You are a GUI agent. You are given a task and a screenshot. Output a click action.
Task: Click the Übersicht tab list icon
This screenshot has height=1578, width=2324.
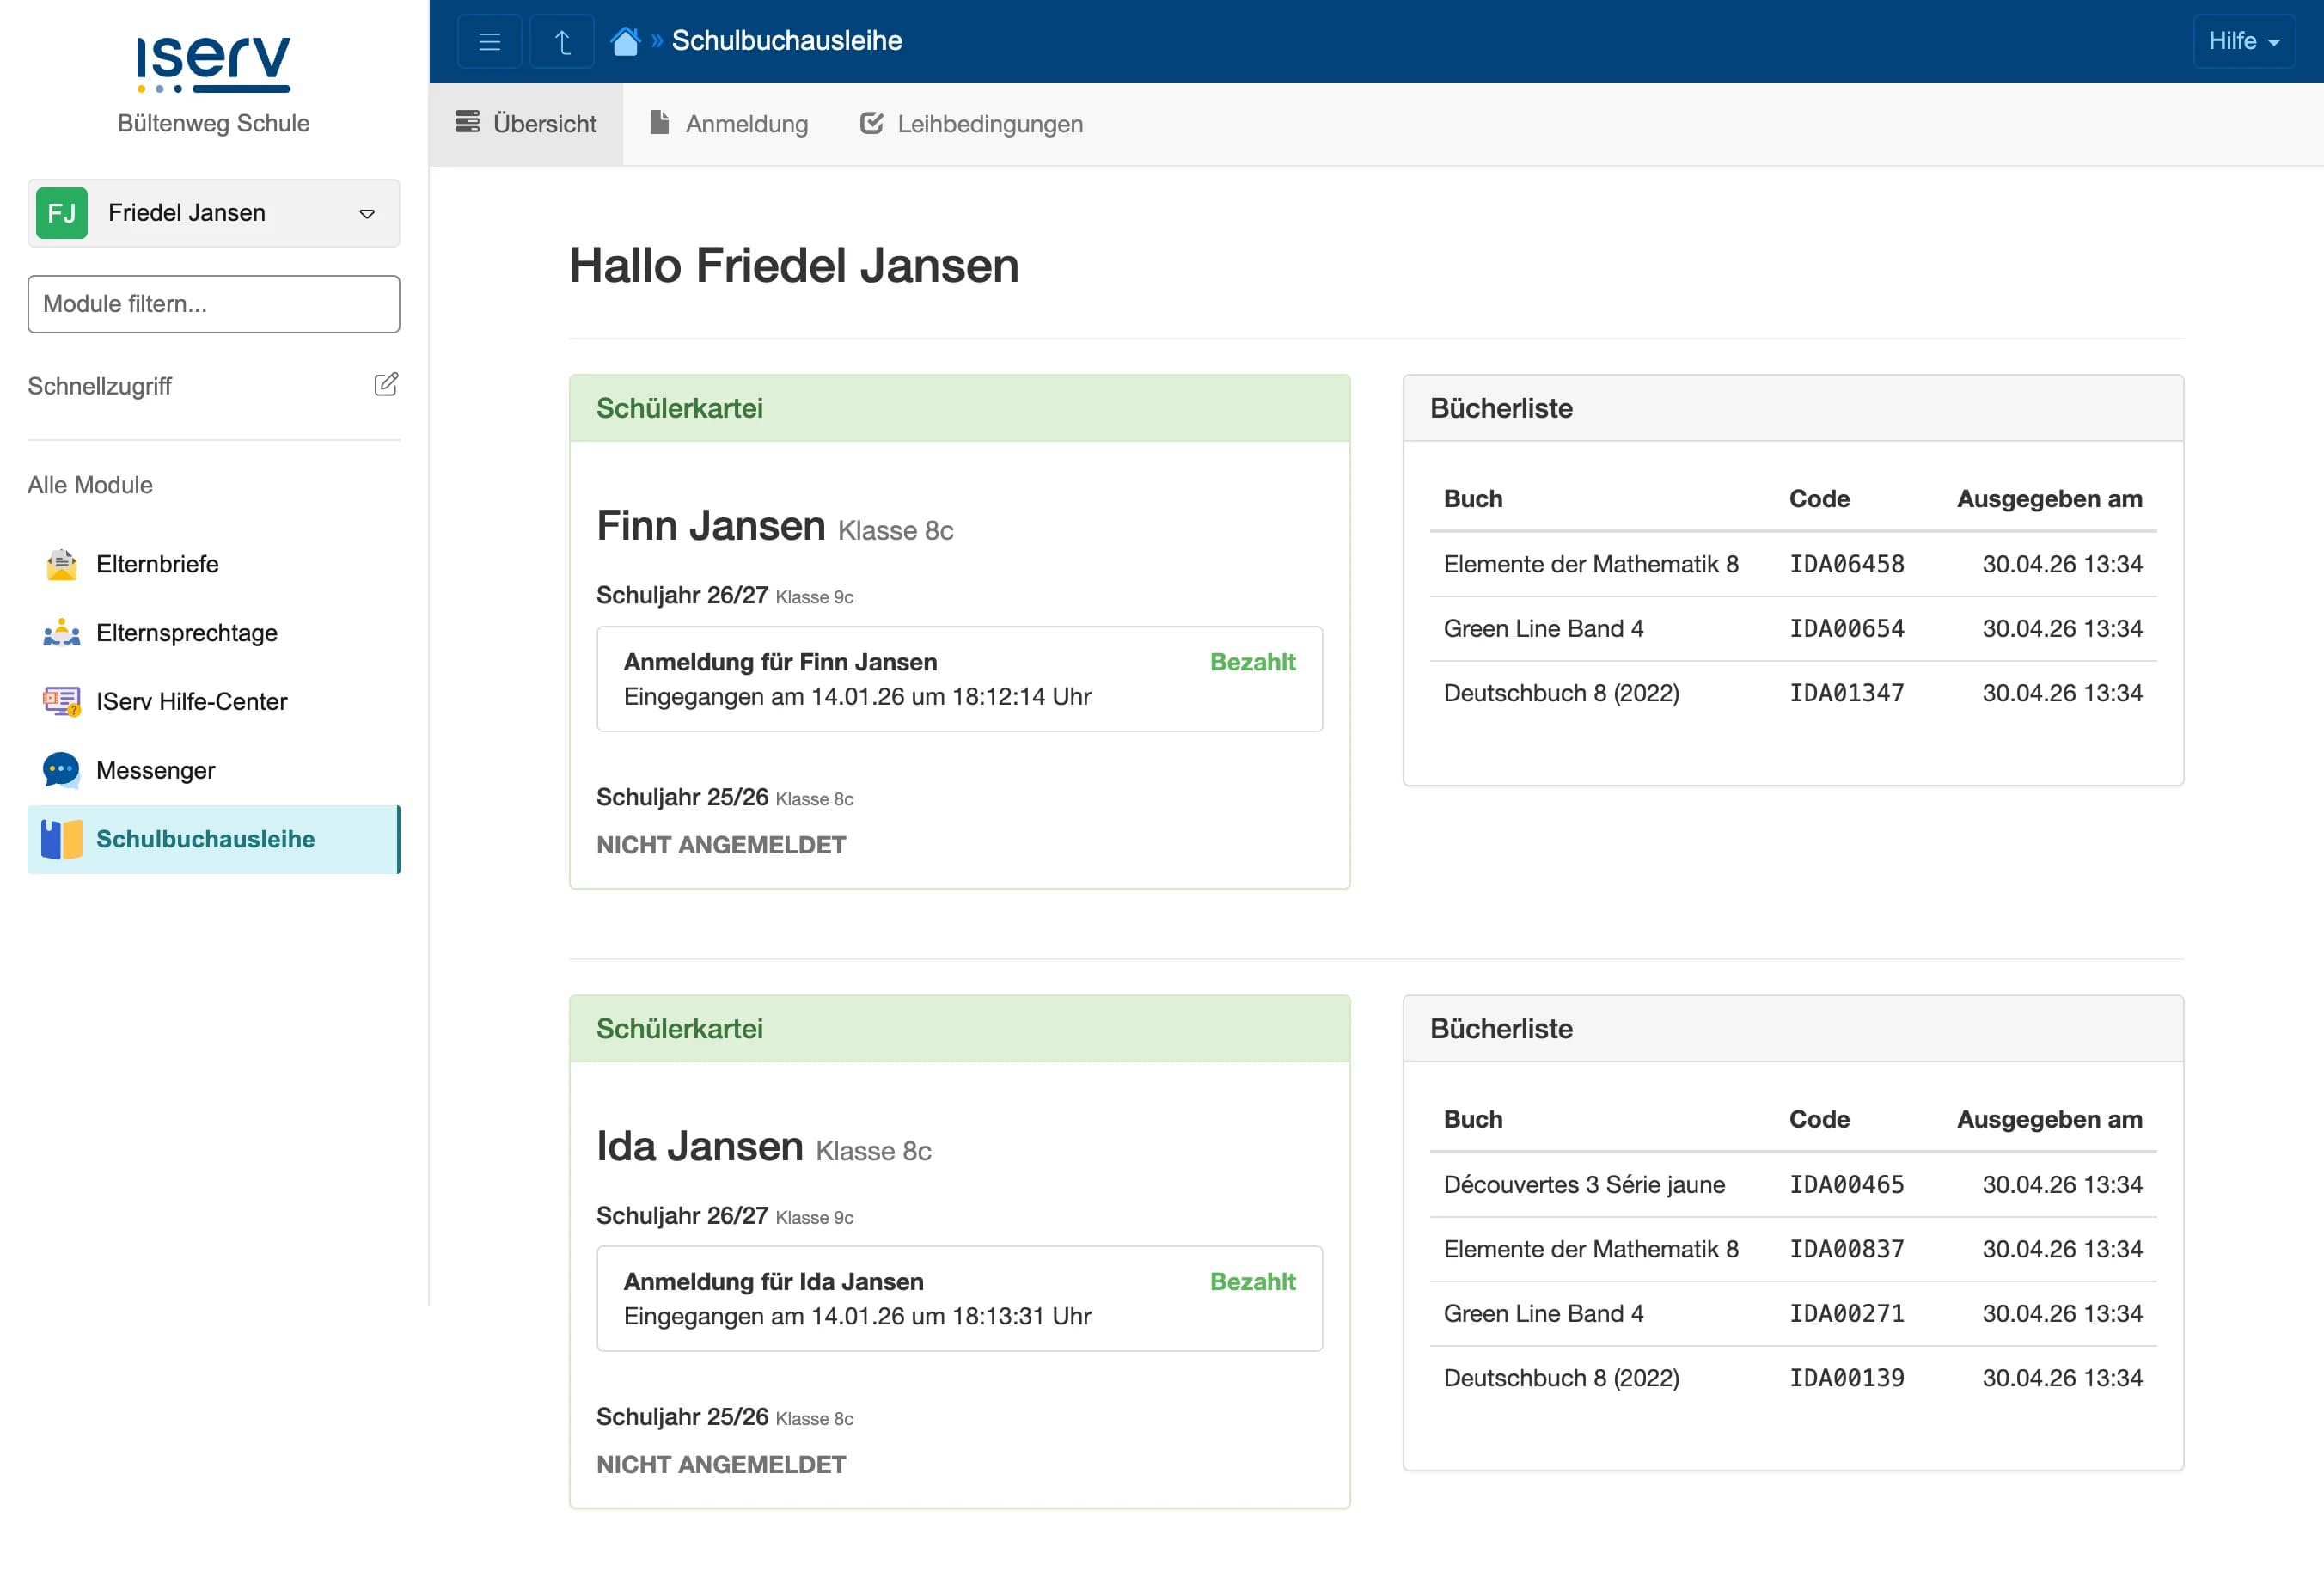(467, 122)
